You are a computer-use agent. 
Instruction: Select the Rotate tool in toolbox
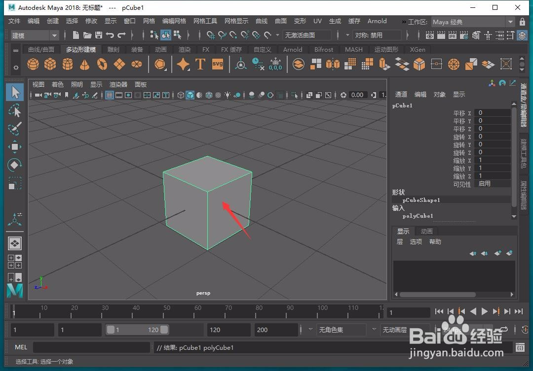point(15,165)
